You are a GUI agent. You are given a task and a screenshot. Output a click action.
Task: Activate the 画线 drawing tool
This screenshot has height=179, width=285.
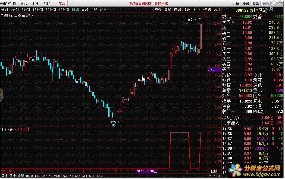click(x=178, y=9)
